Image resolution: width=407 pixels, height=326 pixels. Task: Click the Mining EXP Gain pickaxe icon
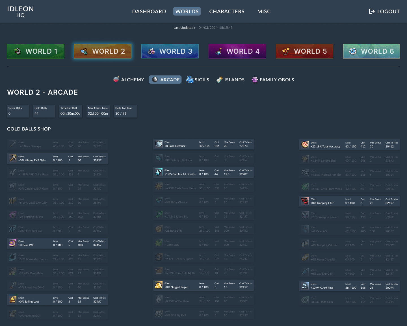tap(13, 158)
